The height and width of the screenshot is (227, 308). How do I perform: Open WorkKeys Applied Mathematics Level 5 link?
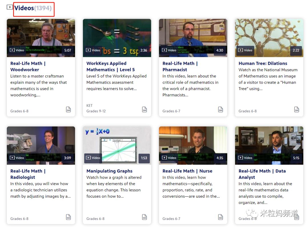(x=111, y=67)
